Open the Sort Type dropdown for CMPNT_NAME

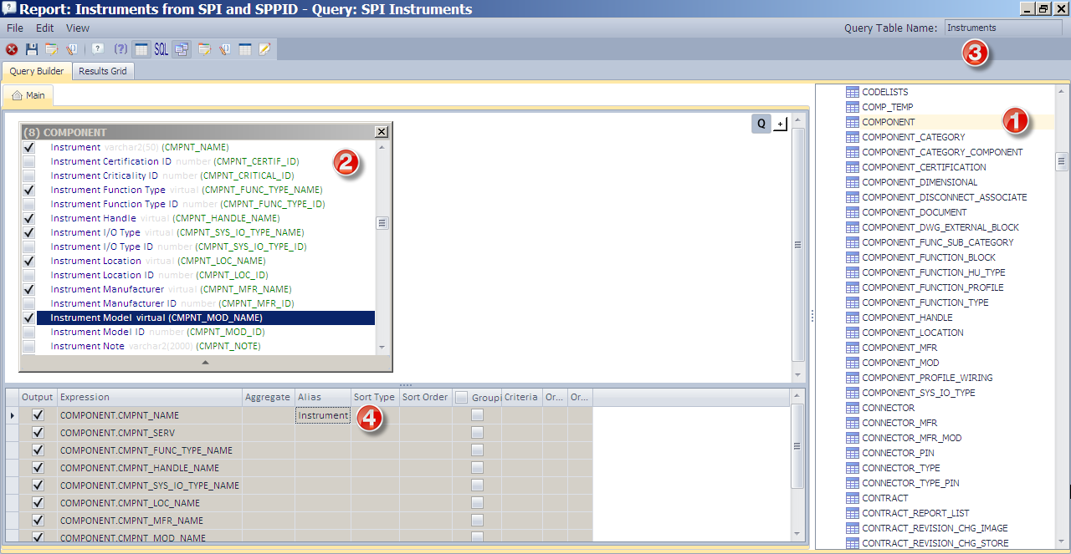(x=374, y=415)
